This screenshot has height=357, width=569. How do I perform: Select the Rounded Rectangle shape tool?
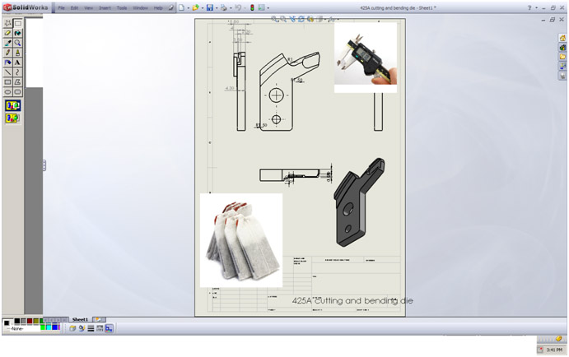tap(17, 91)
